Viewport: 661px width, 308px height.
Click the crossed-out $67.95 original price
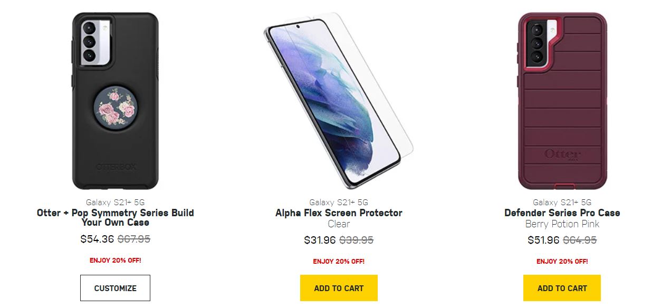click(134, 239)
